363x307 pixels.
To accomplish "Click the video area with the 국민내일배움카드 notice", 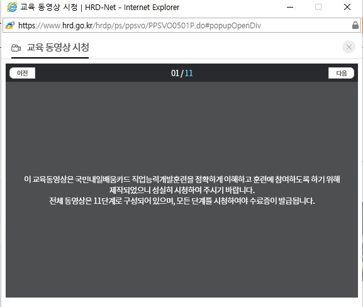I will [182, 189].
